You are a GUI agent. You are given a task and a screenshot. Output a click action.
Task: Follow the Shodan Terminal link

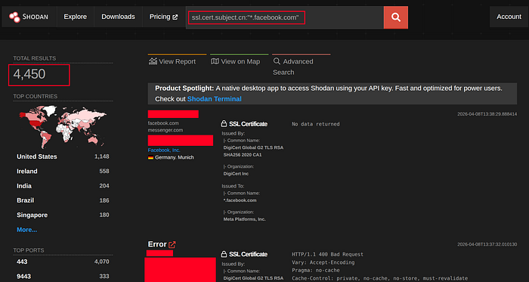pyautogui.click(x=214, y=99)
